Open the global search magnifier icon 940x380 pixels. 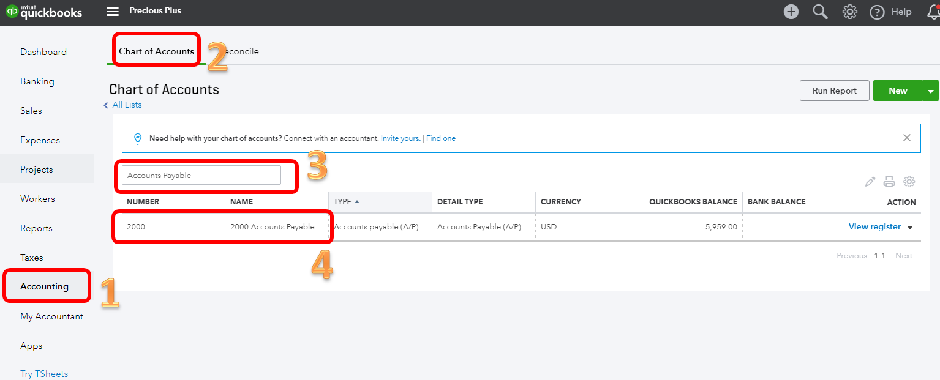pos(820,11)
